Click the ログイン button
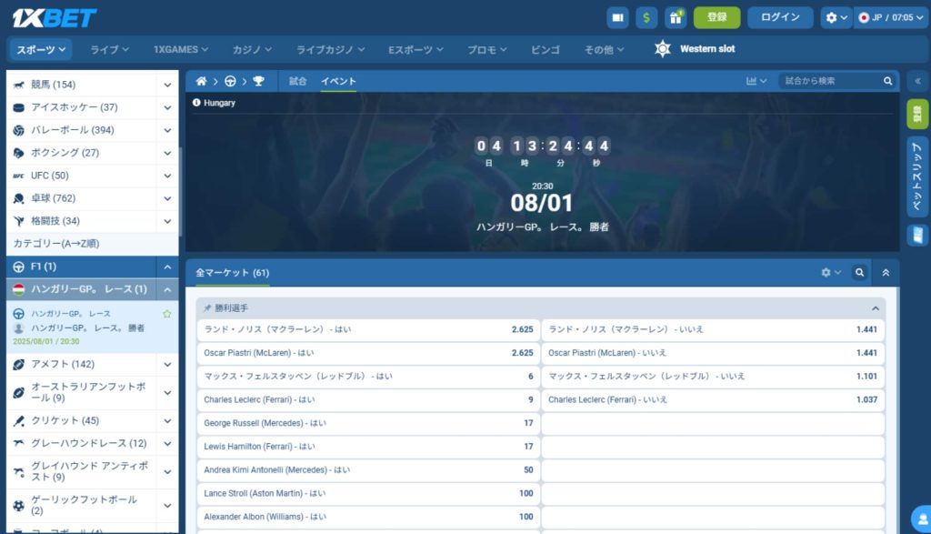This screenshot has width=931, height=534. 780,18
